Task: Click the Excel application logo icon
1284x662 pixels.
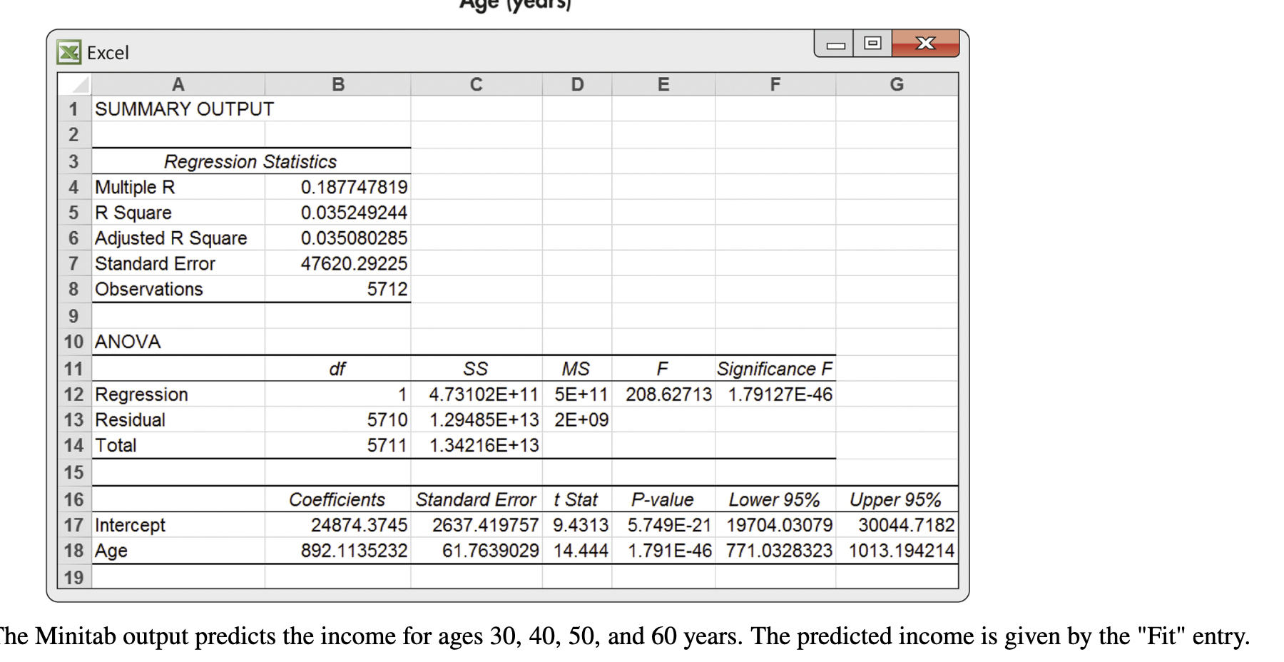Action: pyautogui.click(x=69, y=51)
